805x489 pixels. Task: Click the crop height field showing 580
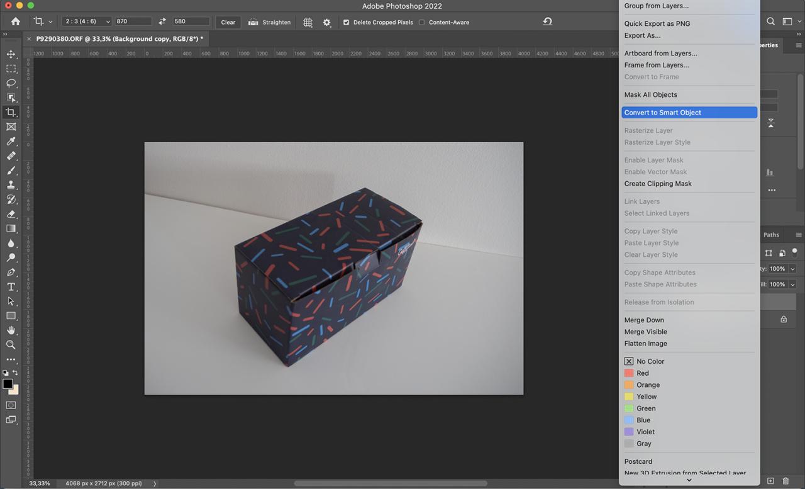click(x=191, y=21)
